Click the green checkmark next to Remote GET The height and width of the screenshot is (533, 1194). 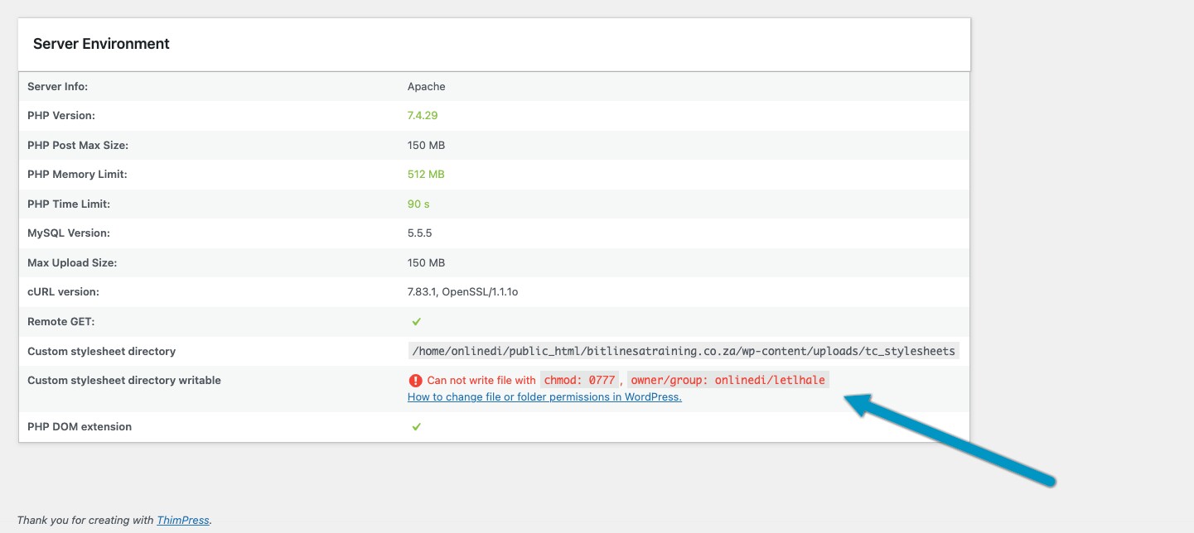point(417,321)
